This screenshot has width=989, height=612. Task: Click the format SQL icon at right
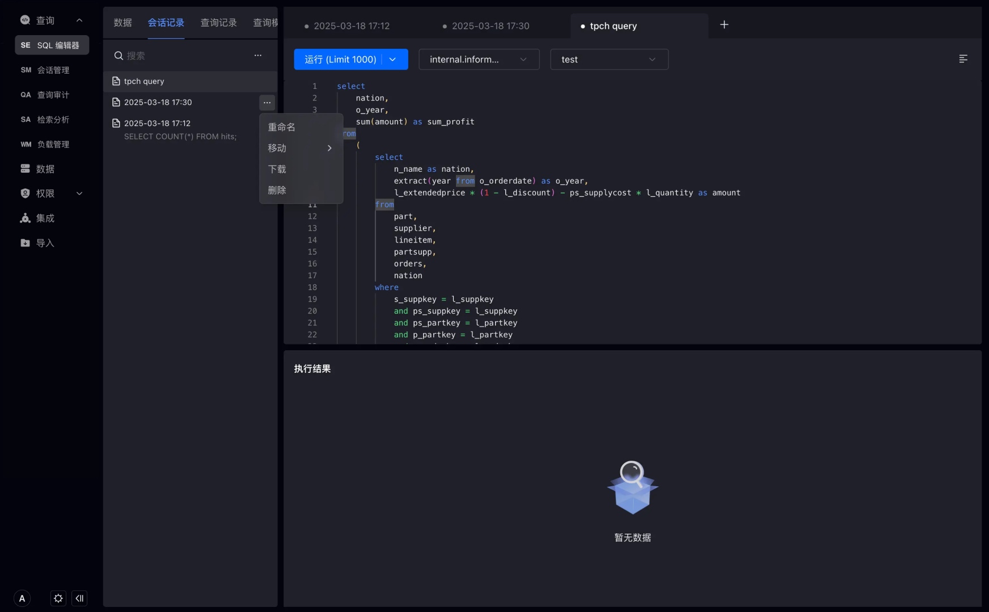point(963,59)
